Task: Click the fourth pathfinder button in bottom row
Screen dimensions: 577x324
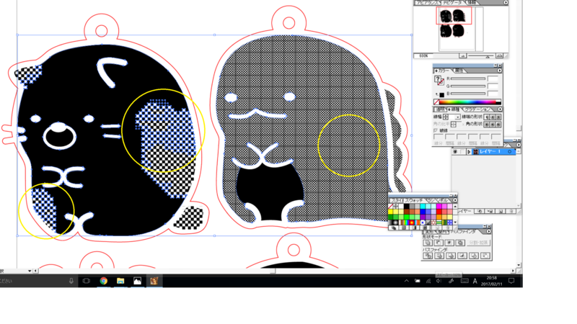Action: 462,256
